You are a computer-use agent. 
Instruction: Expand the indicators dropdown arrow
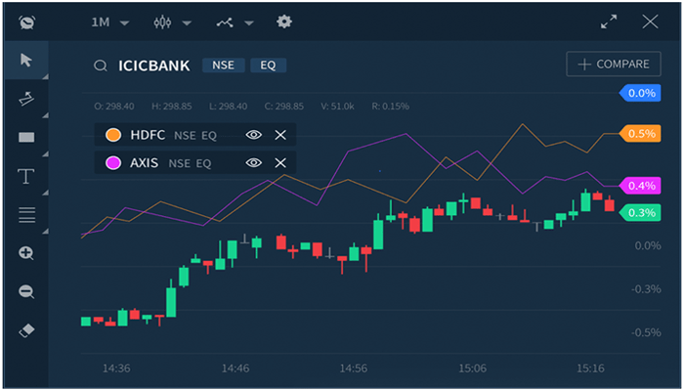click(249, 23)
